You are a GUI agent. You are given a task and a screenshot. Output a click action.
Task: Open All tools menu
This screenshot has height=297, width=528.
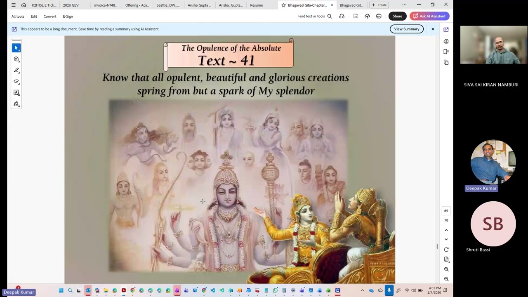pyautogui.click(x=18, y=16)
